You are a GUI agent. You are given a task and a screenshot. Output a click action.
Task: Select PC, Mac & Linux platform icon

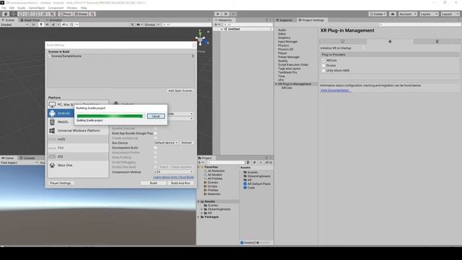(x=52, y=105)
